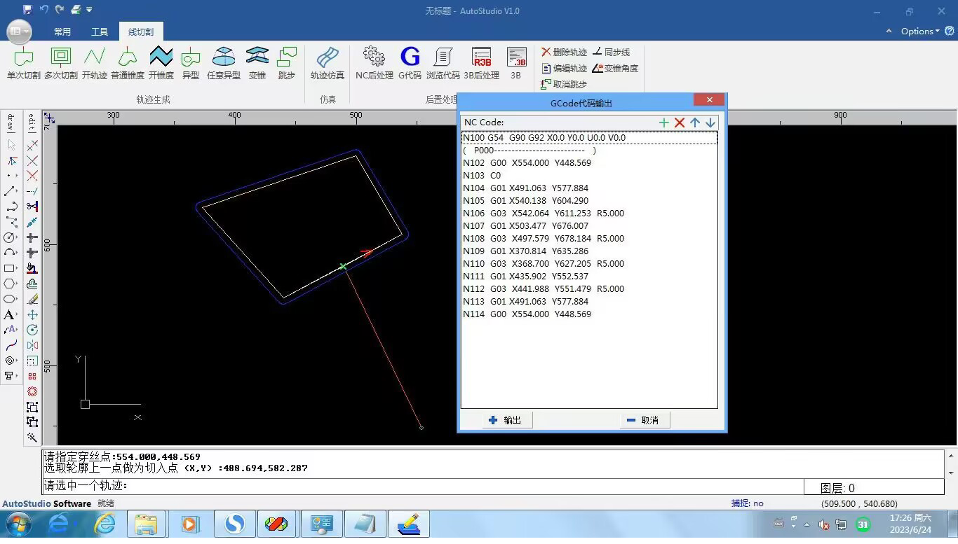This screenshot has width=958, height=544.
Task: Expand the Options dropdown menu
Action: point(919,32)
